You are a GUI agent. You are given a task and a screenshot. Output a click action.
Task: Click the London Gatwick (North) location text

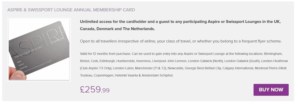click(x=205, y=61)
